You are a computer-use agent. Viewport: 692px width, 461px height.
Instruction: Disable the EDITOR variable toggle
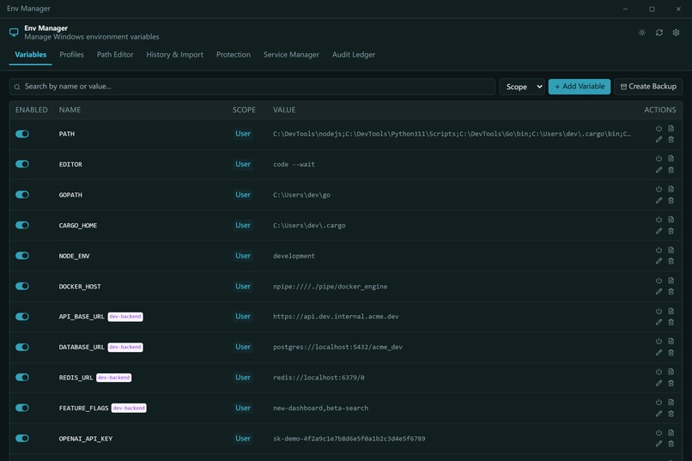click(x=22, y=164)
